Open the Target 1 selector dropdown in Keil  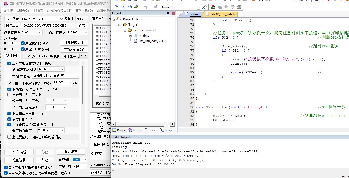(198, 7)
